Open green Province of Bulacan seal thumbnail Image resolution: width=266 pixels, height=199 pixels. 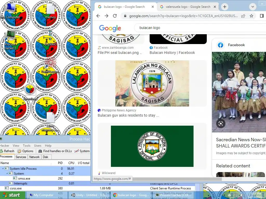point(152,146)
